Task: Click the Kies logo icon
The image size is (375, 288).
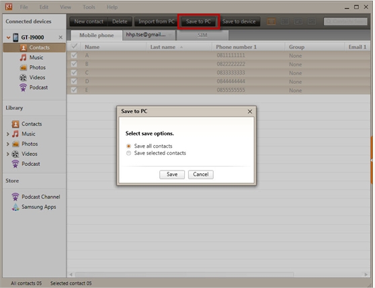Action: coord(9,7)
